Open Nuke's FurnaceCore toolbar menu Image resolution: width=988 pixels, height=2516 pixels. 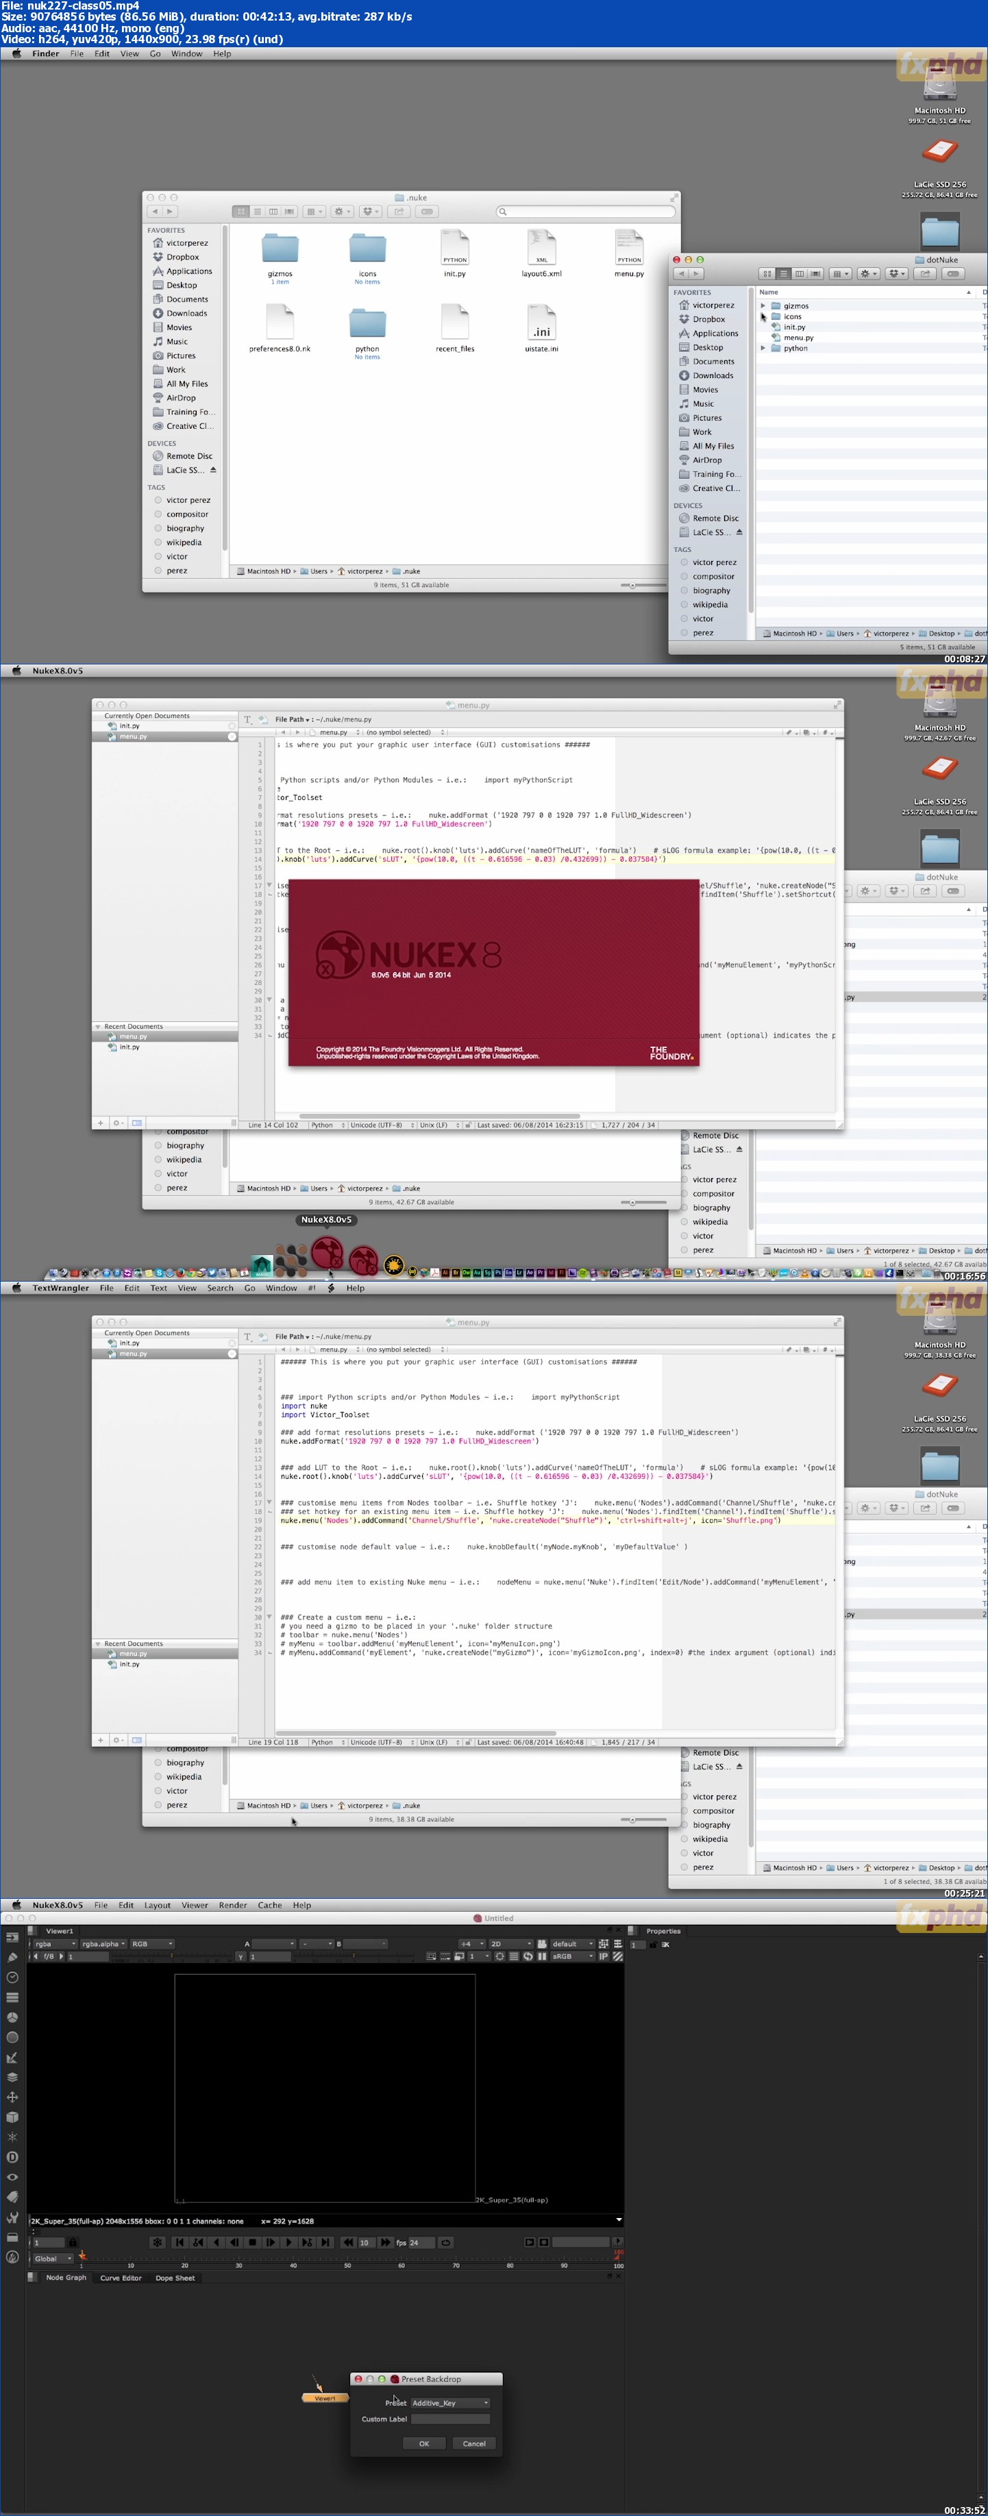[x=13, y=2256]
